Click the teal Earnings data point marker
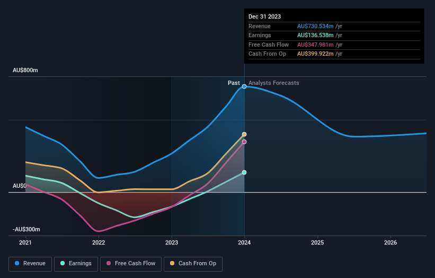The image size is (435, 278). tap(244, 172)
